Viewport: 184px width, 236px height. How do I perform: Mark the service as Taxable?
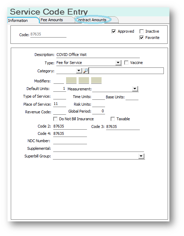[x=113, y=119]
